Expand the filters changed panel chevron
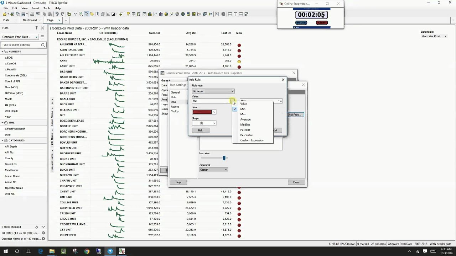The height and width of the screenshot is (256, 456). point(43,227)
